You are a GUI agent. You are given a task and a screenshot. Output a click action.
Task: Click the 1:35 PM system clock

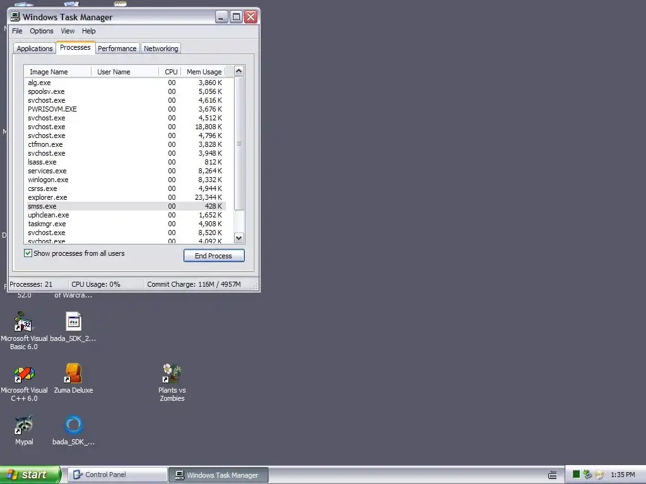(623, 475)
